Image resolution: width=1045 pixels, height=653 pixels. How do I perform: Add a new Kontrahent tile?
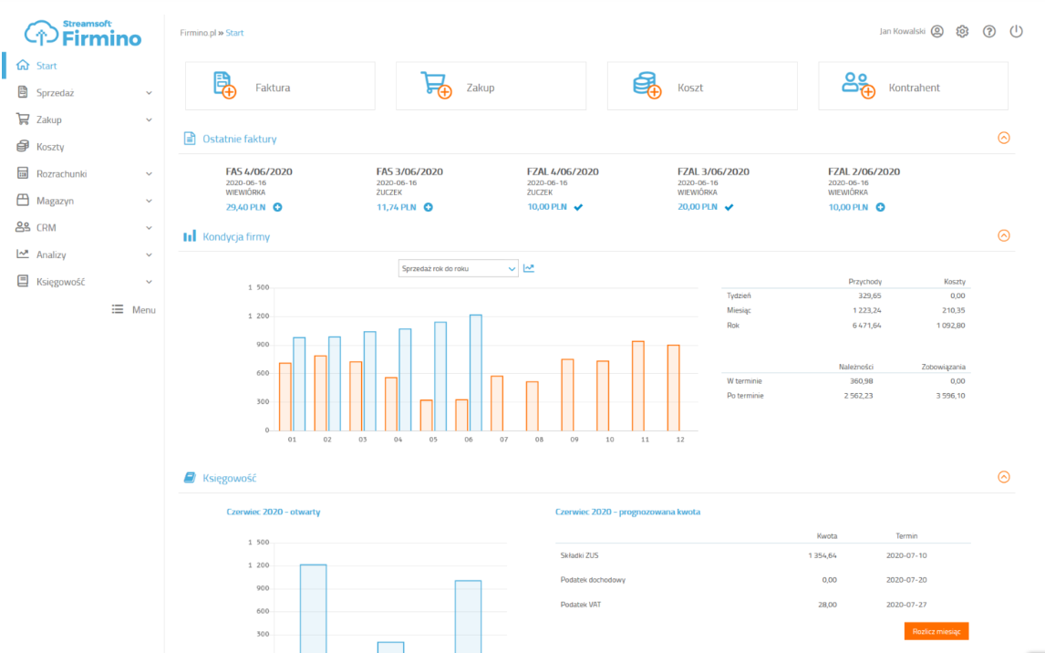pyautogui.click(x=913, y=86)
